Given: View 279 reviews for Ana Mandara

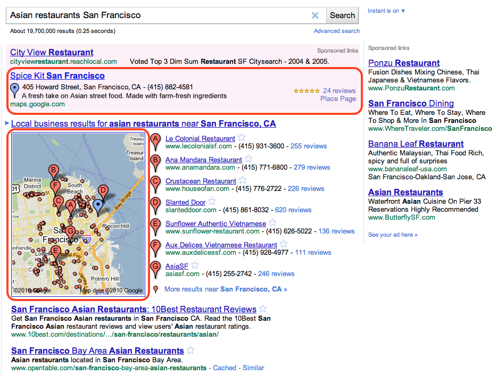Looking at the screenshot, I should pos(312,167).
